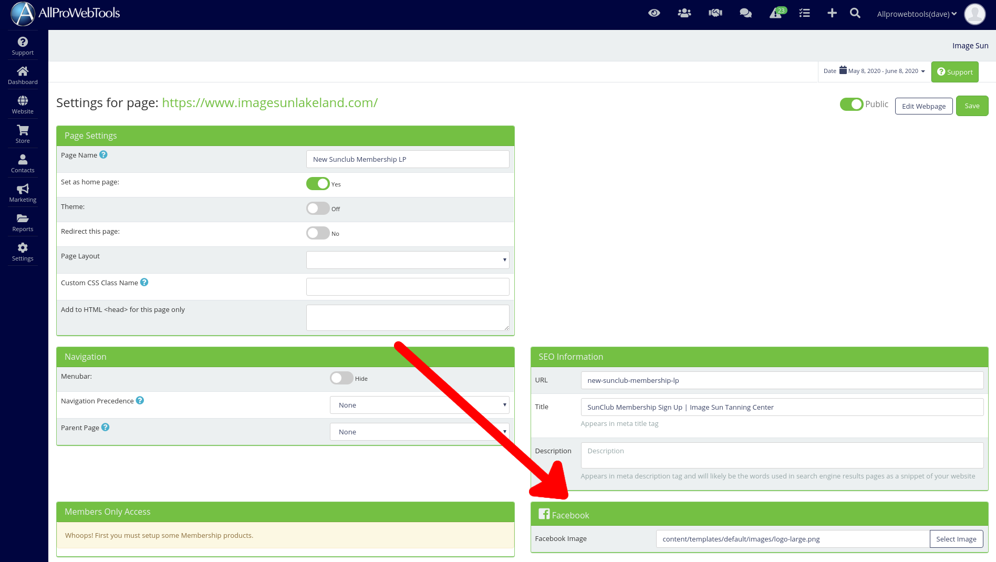Click the Facebook Image path field

click(x=793, y=539)
